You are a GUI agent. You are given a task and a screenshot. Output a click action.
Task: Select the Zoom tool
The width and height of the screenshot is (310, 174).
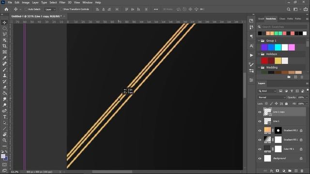[x=4, y=140]
